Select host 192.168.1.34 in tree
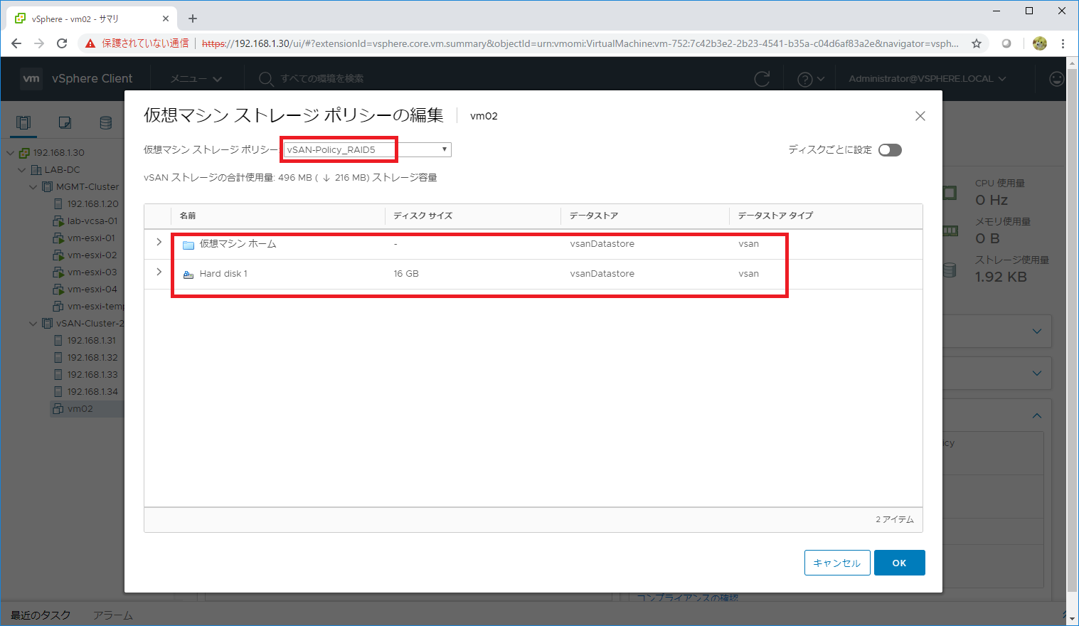This screenshot has width=1079, height=626. 92,392
